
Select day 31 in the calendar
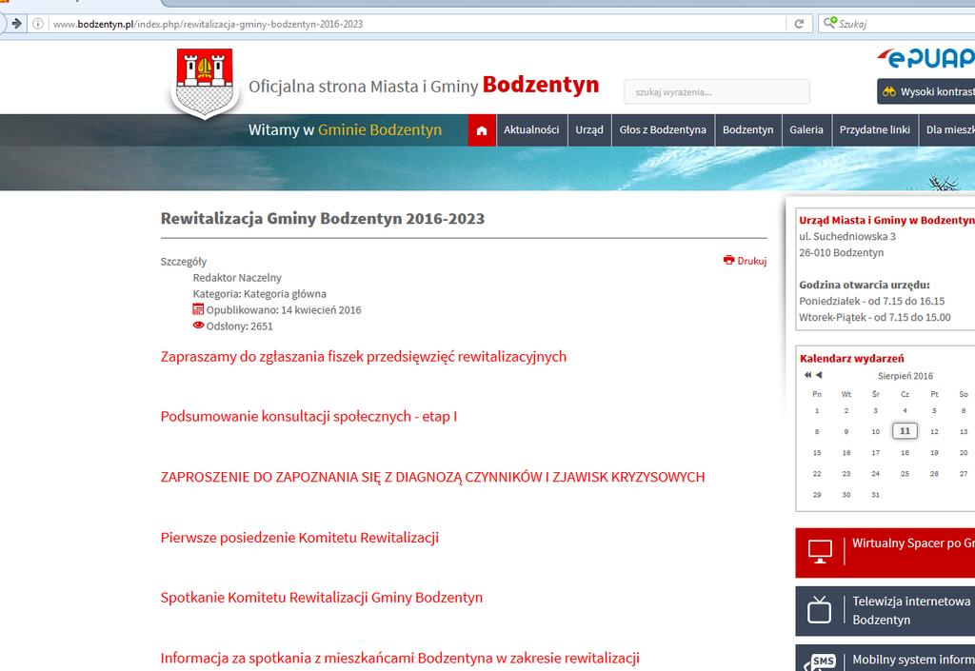pos(876,495)
